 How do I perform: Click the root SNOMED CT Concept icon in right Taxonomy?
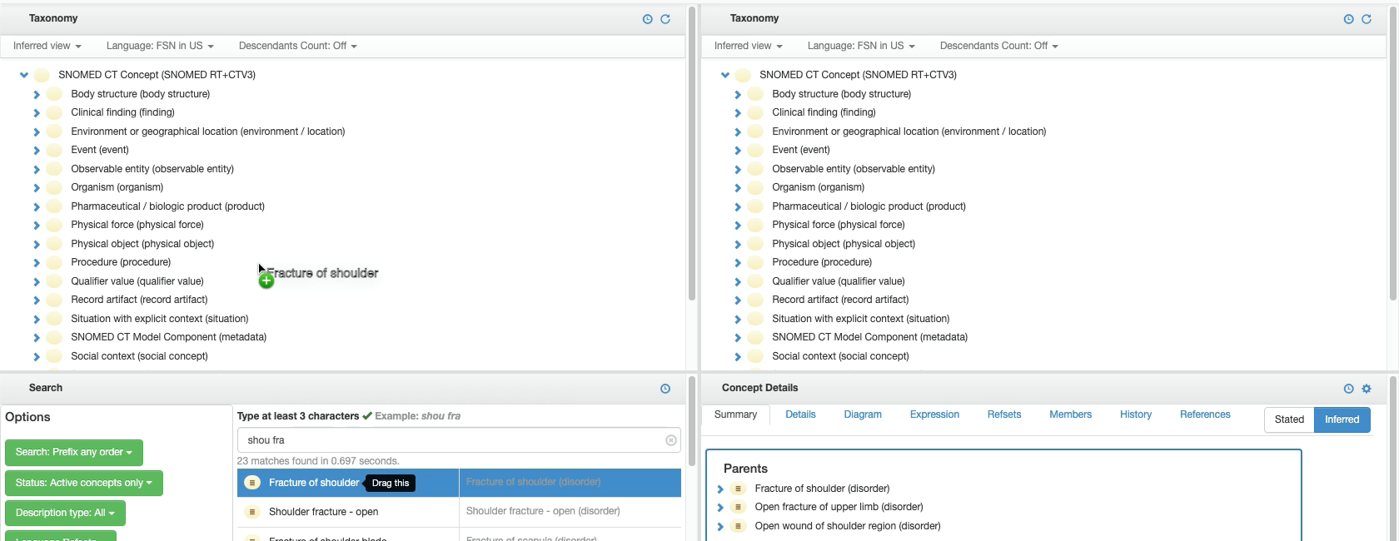click(743, 75)
